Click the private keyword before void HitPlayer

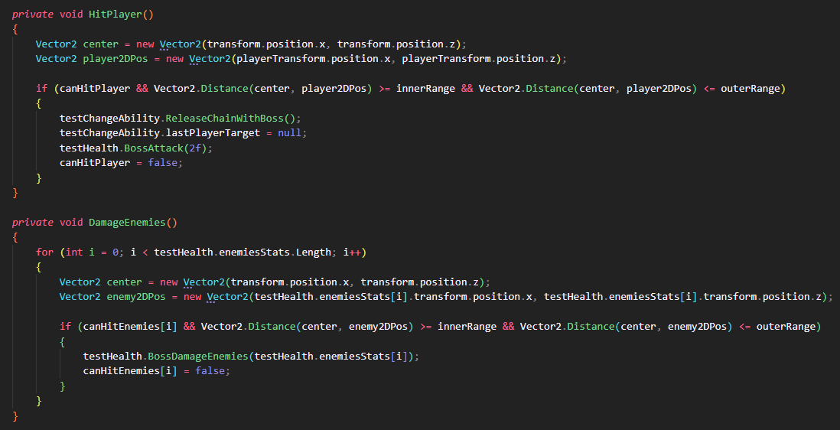[33, 15]
